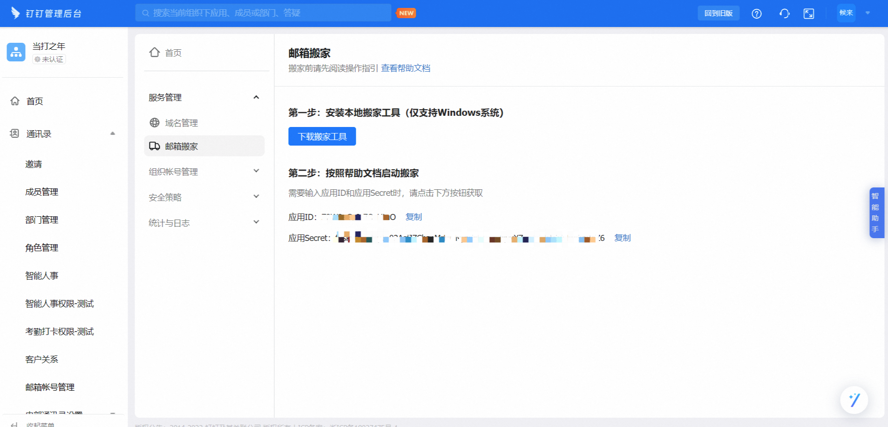Click the organization avatar icon
Viewport: 888px width, 427px height.
[x=16, y=52]
